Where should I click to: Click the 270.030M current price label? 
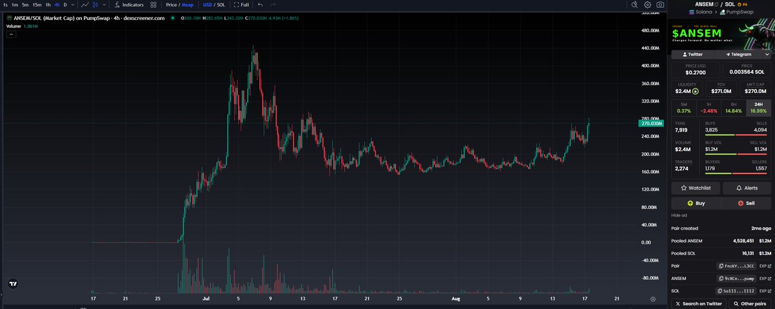tap(652, 123)
